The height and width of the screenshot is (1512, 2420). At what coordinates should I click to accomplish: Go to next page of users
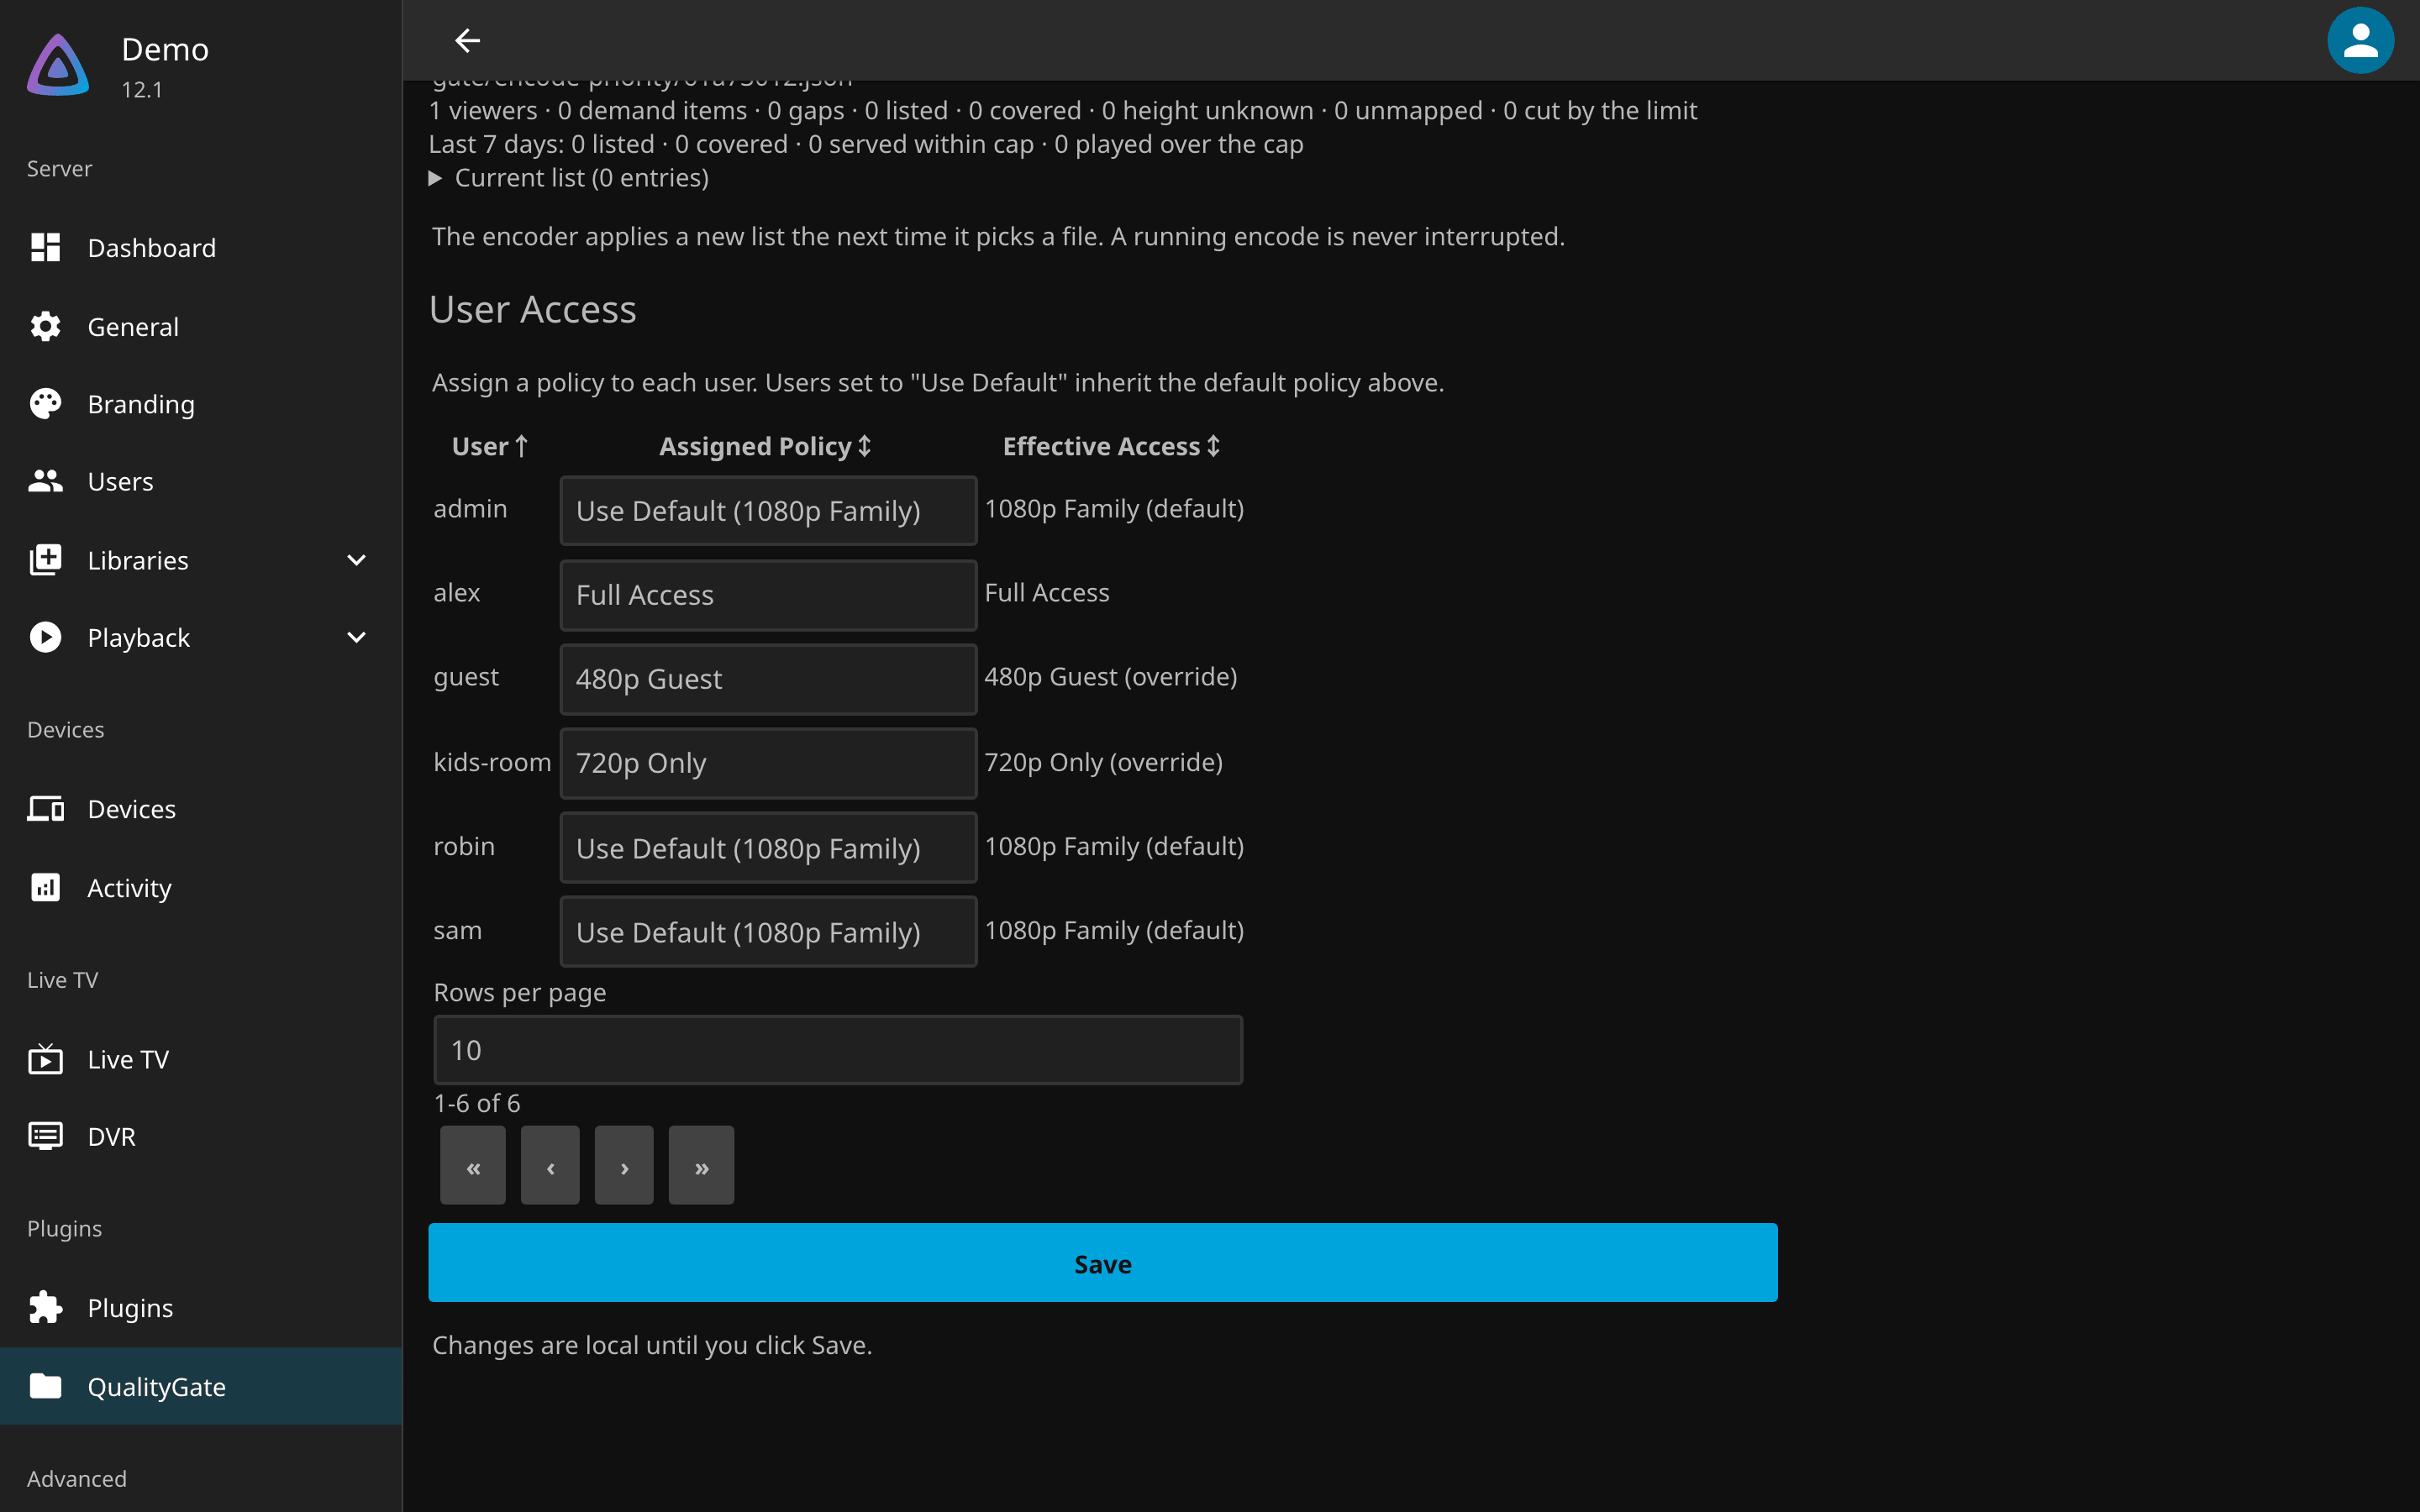coord(624,1166)
